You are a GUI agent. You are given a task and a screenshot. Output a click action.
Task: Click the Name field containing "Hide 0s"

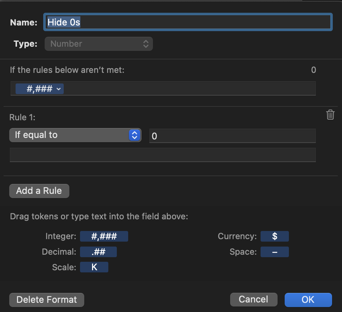tap(188, 22)
